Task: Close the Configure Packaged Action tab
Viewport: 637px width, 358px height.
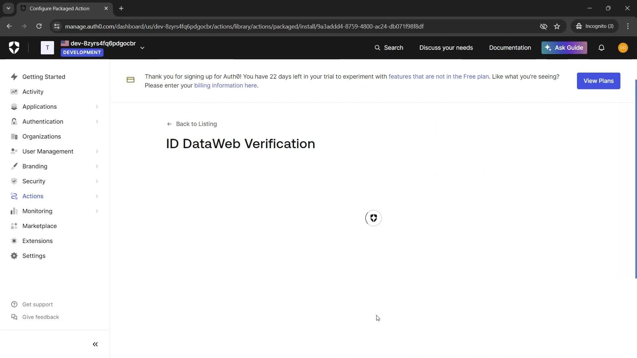Action: (106, 9)
